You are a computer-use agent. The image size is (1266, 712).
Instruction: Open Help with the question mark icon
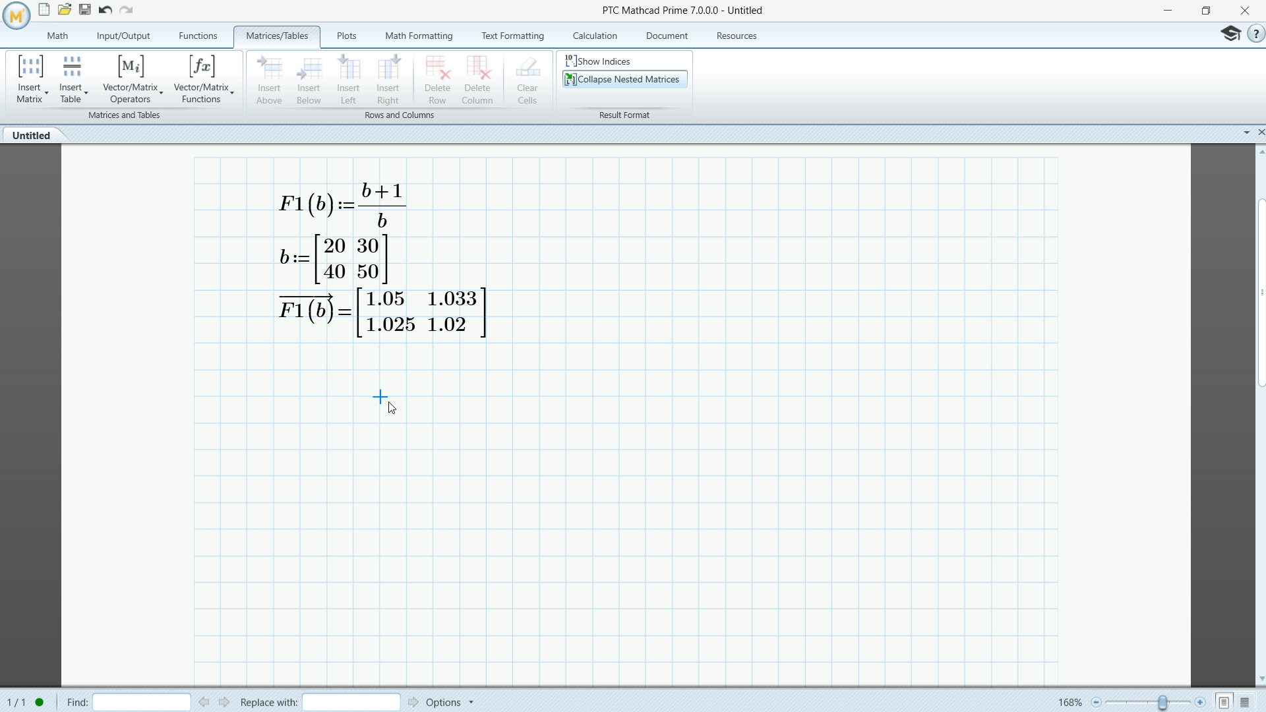pyautogui.click(x=1255, y=34)
